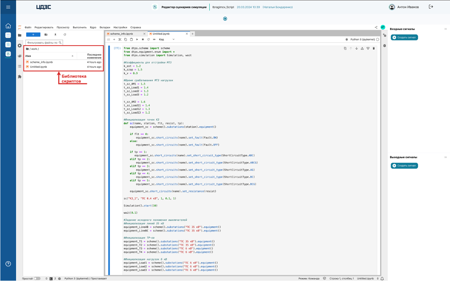Collapse the Входные сигналы panel
This screenshot has height=282, width=450.
point(445,29)
